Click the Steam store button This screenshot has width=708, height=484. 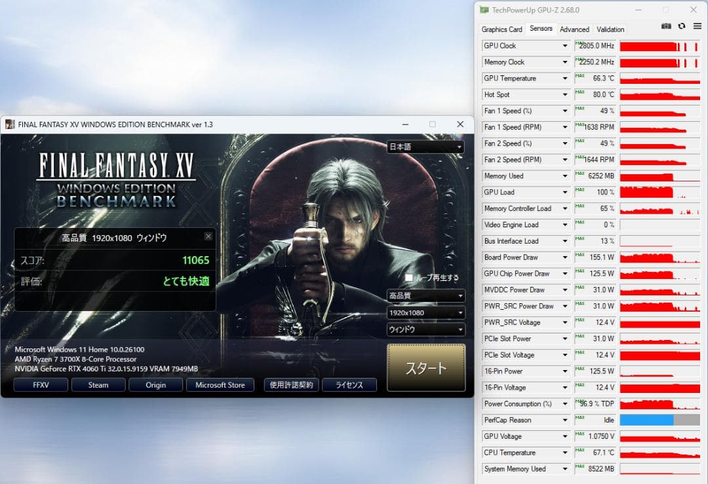pyautogui.click(x=98, y=385)
